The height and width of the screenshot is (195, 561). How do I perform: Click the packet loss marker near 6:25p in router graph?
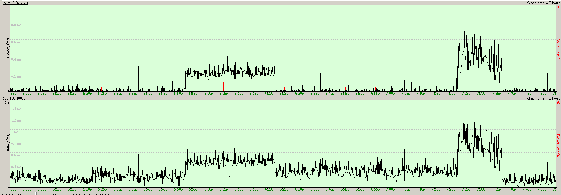pos(284,89)
